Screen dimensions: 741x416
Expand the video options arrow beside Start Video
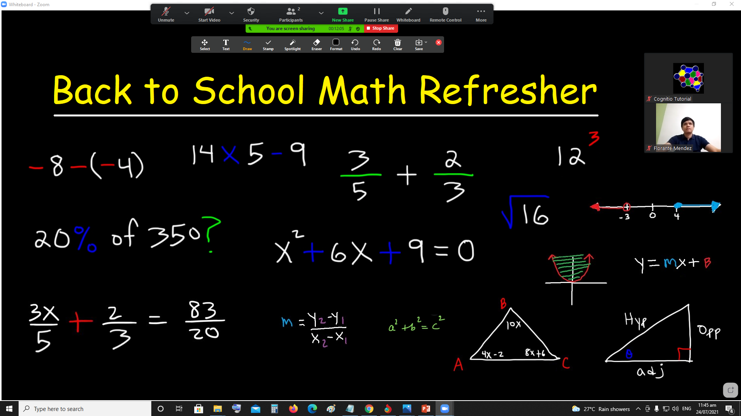pyautogui.click(x=232, y=13)
